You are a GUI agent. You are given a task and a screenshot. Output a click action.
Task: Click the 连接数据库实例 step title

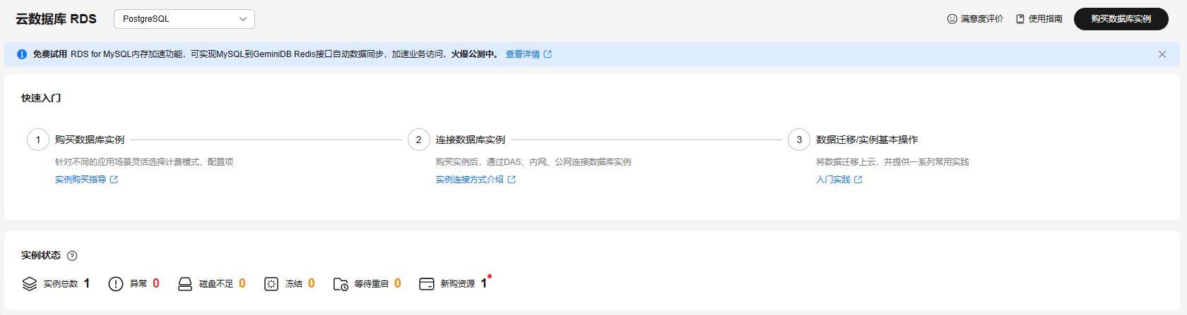click(471, 140)
